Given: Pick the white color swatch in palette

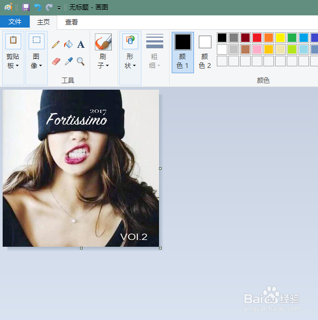Looking at the screenshot, I should [222, 49].
